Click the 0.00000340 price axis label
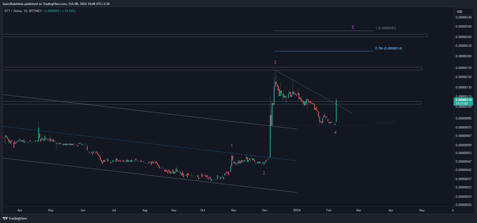This screenshot has width=477, height=223. [463, 17]
